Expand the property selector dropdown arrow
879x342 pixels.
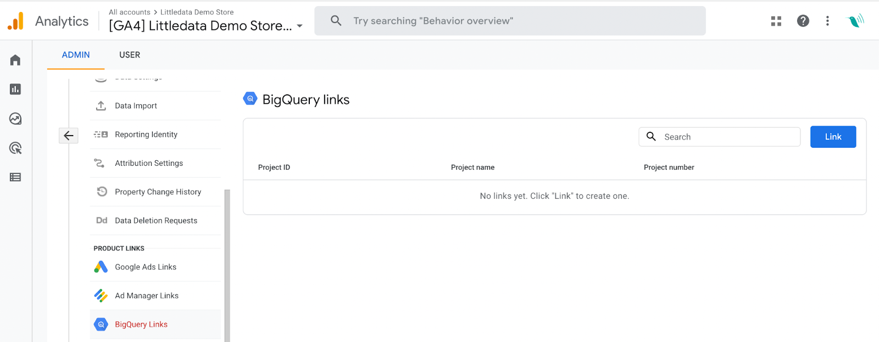coord(299,26)
